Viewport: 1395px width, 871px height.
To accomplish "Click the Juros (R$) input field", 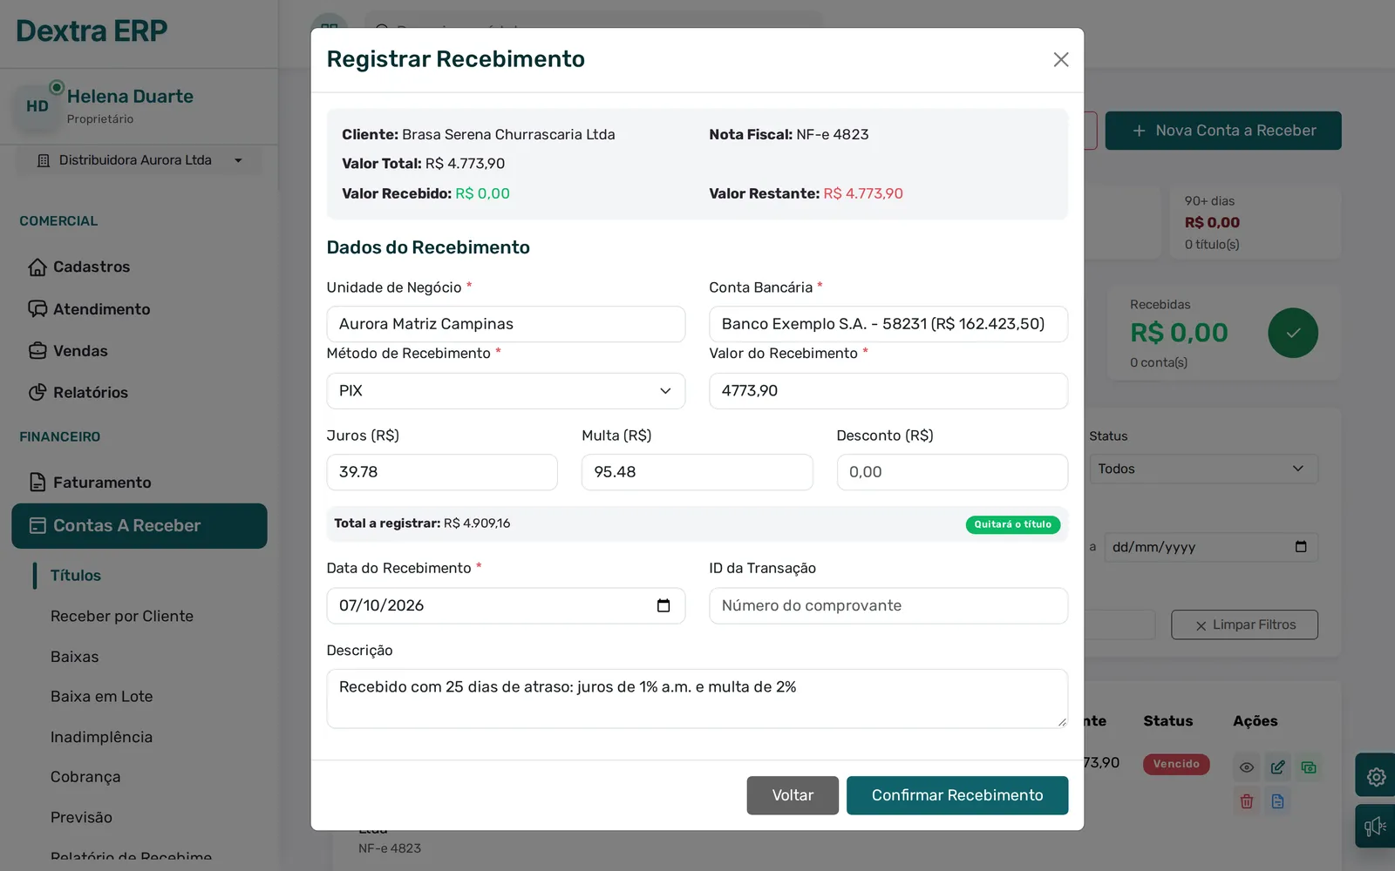I will pos(442,472).
